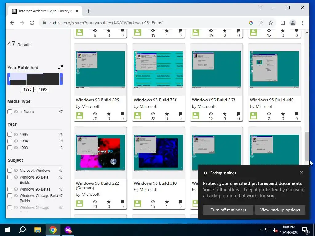Click the share page icon
This screenshot has width=315, height=236.
click(261, 23)
